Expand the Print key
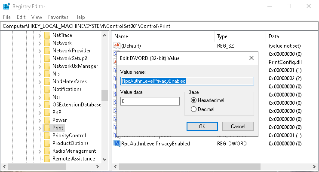319x172 pixels. point(40,128)
